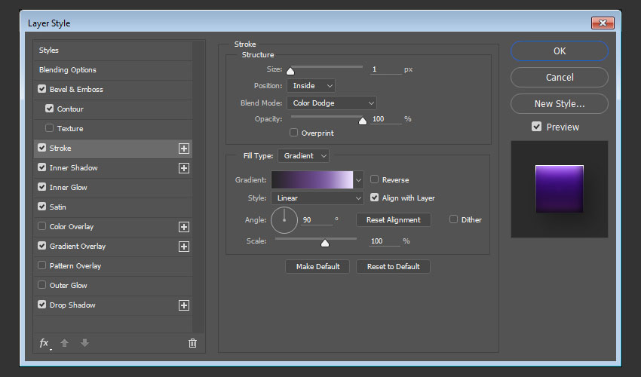Open the Fill Type Gradient dropdown
Viewport: 641px width, 377px height.
(x=303, y=155)
